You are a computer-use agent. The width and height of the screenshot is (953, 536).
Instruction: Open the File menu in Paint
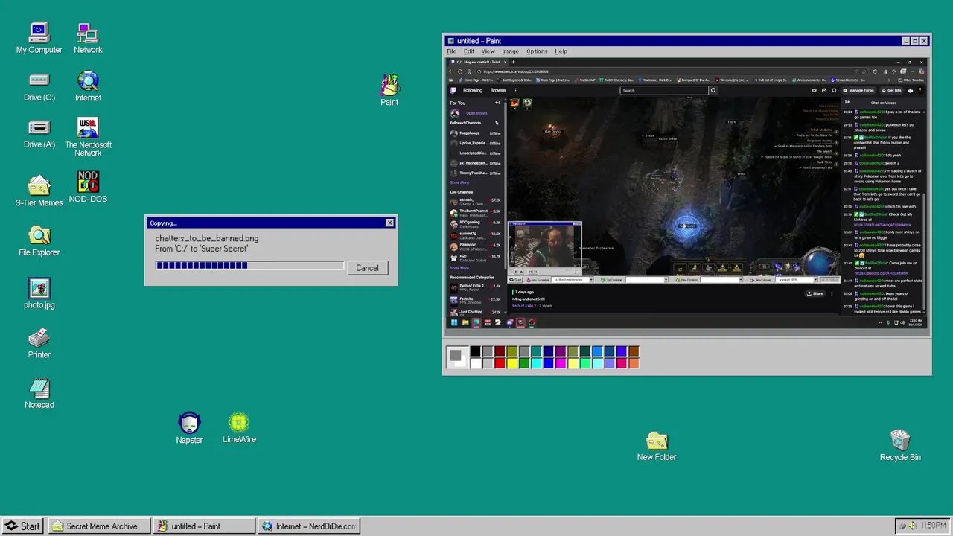point(451,51)
